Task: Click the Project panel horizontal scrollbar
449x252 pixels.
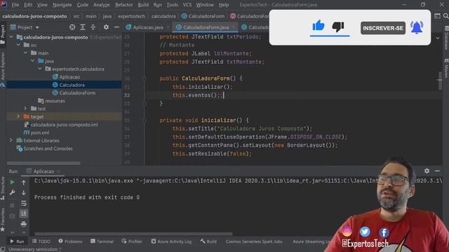Action: (x=43, y=163)
